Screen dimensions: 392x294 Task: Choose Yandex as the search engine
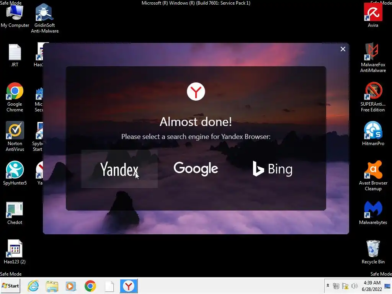pos(119,169)
